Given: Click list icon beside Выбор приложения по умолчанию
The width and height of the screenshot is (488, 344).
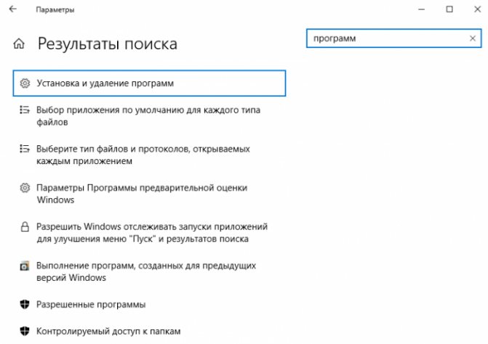Looking at the screenshot, I should point(25,110).
